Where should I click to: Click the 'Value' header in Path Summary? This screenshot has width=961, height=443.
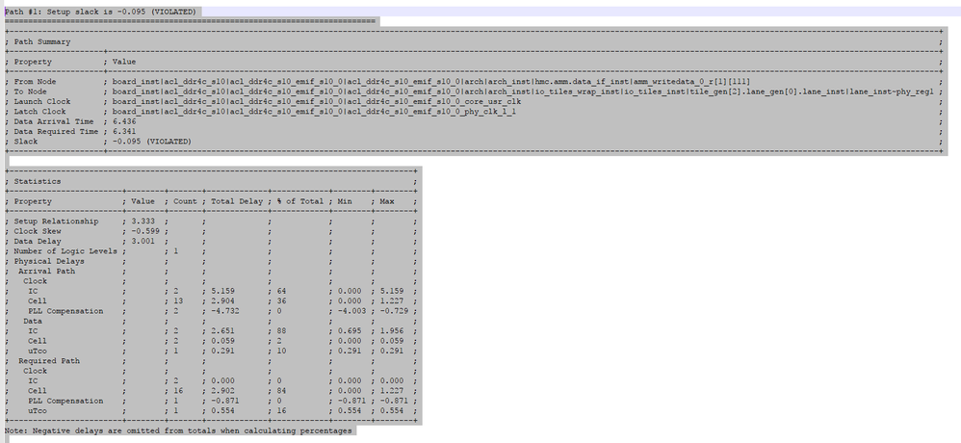click(x=124, y=62)
